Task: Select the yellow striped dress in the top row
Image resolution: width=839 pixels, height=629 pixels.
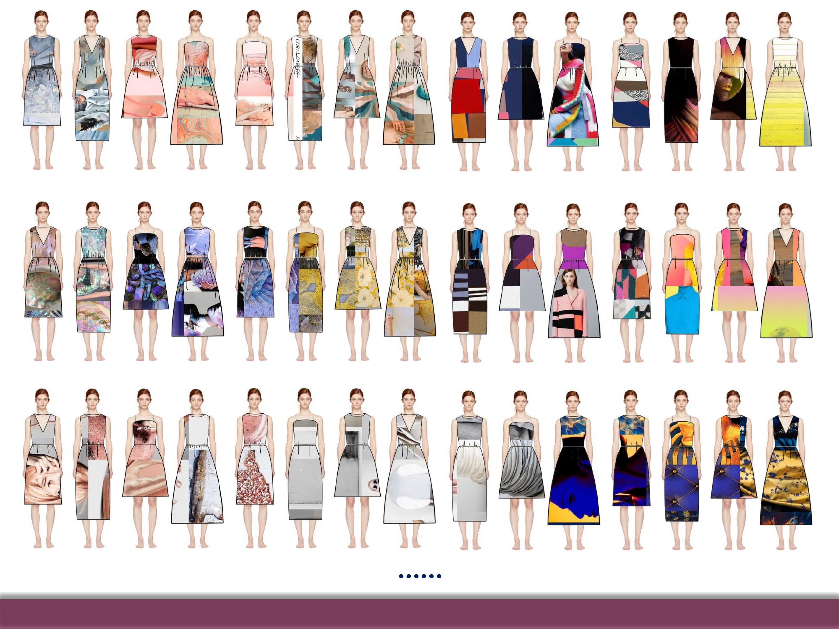Action: coord(785,91)
